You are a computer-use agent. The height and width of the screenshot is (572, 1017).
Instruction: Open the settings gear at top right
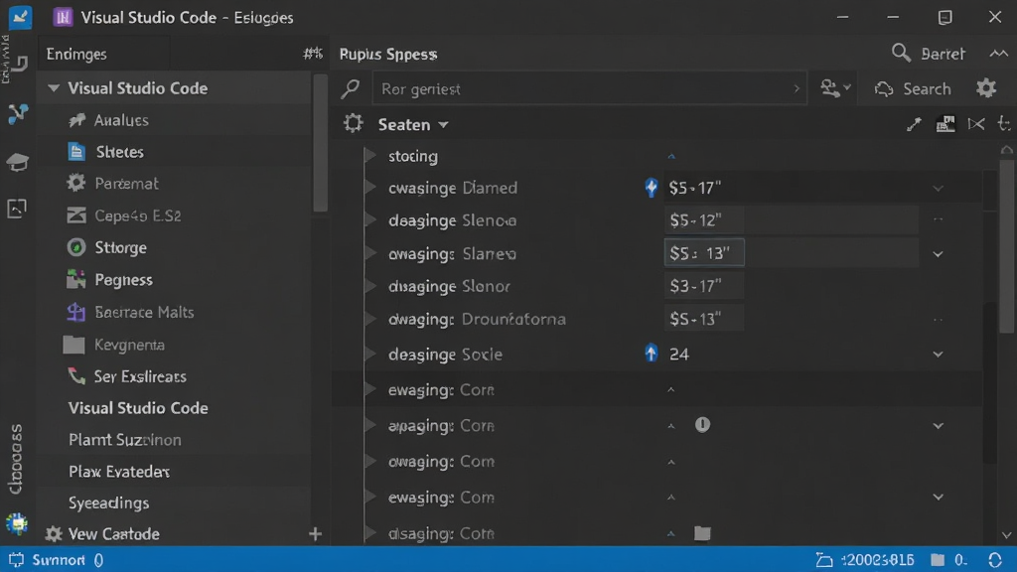(986, 88)
